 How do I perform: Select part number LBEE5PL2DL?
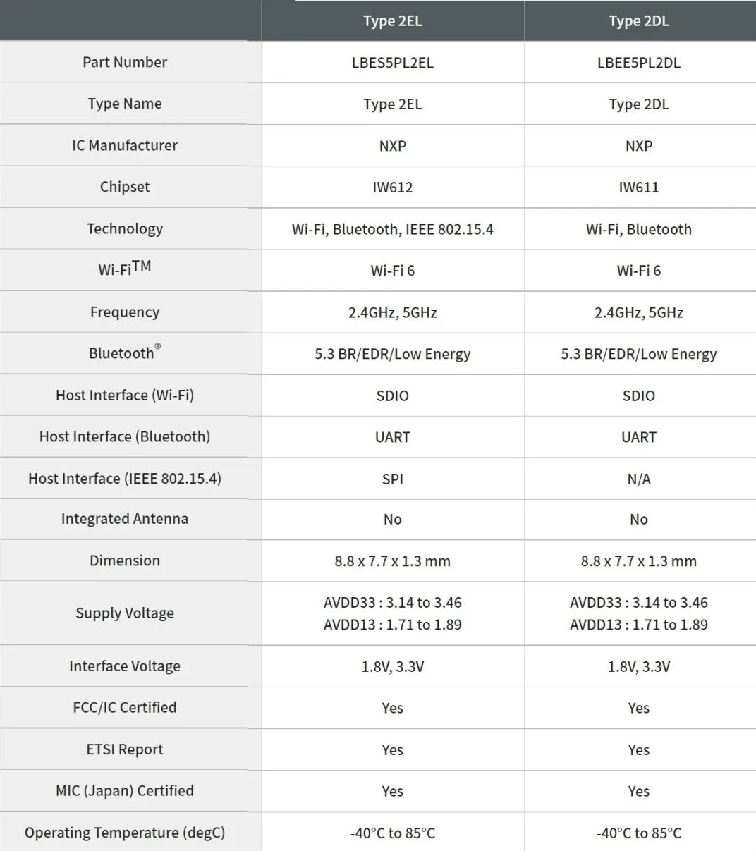point(639,63)
